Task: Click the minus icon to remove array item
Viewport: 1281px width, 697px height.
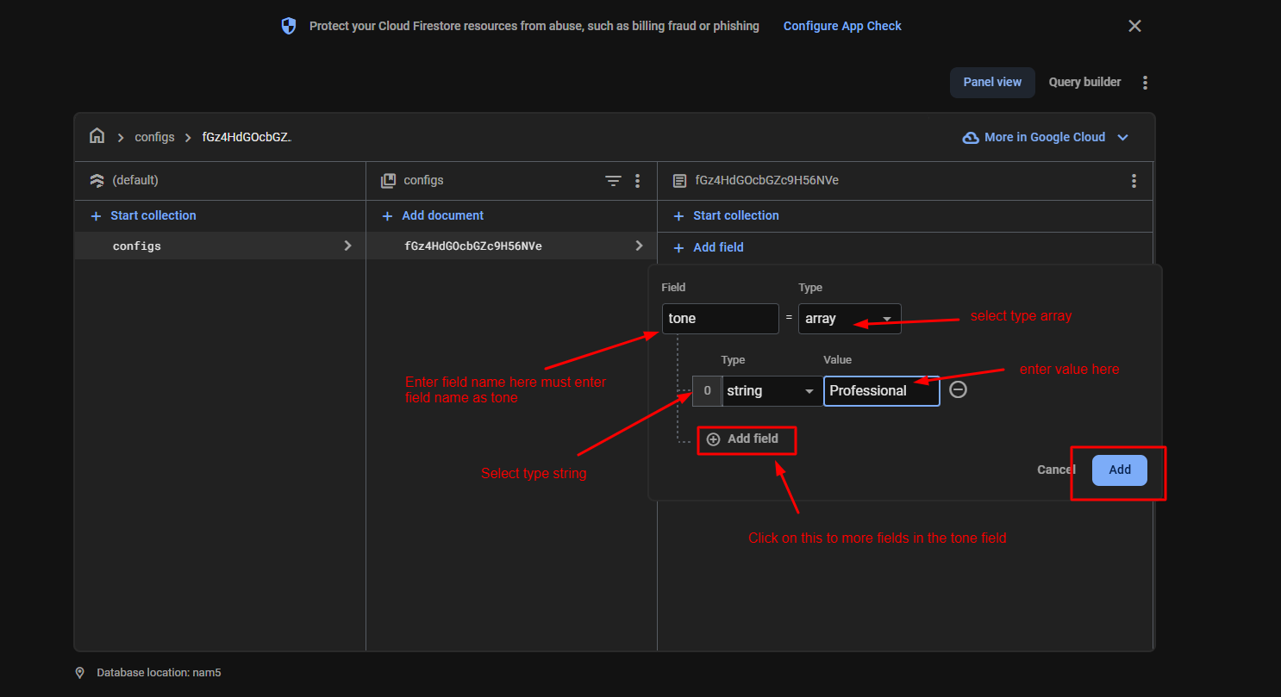Action: (x=958, y=390)
